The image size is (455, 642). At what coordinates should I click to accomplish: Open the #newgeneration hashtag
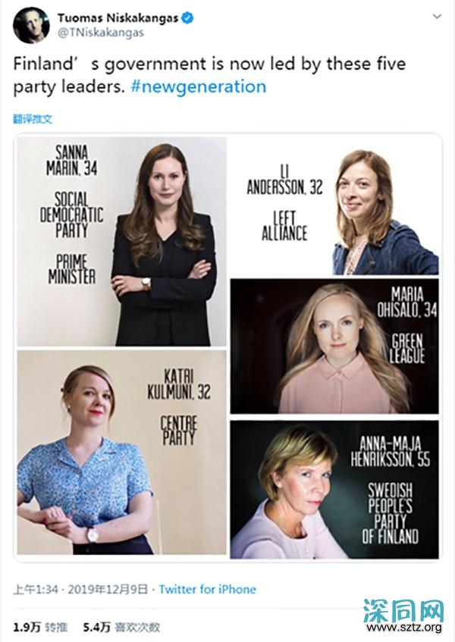pos(198,87)
